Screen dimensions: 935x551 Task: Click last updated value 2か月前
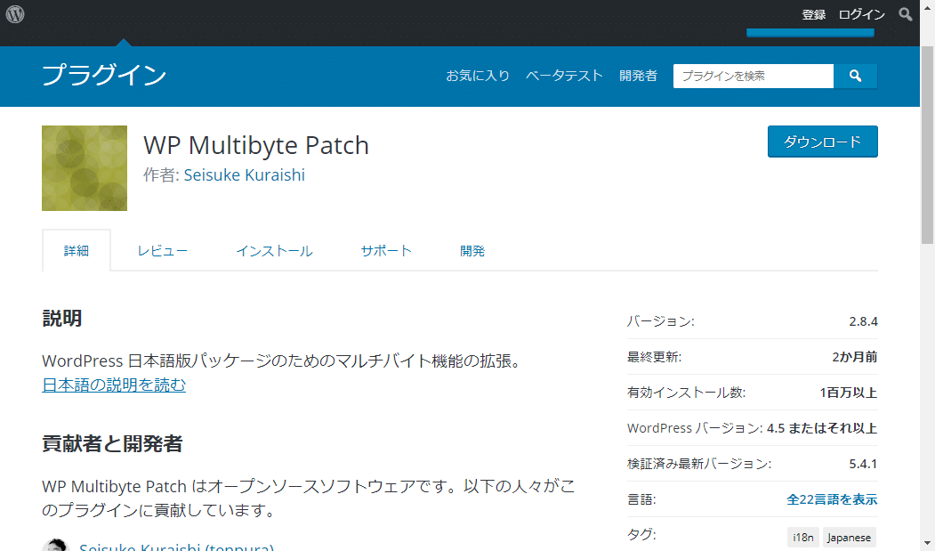point(855,357)
